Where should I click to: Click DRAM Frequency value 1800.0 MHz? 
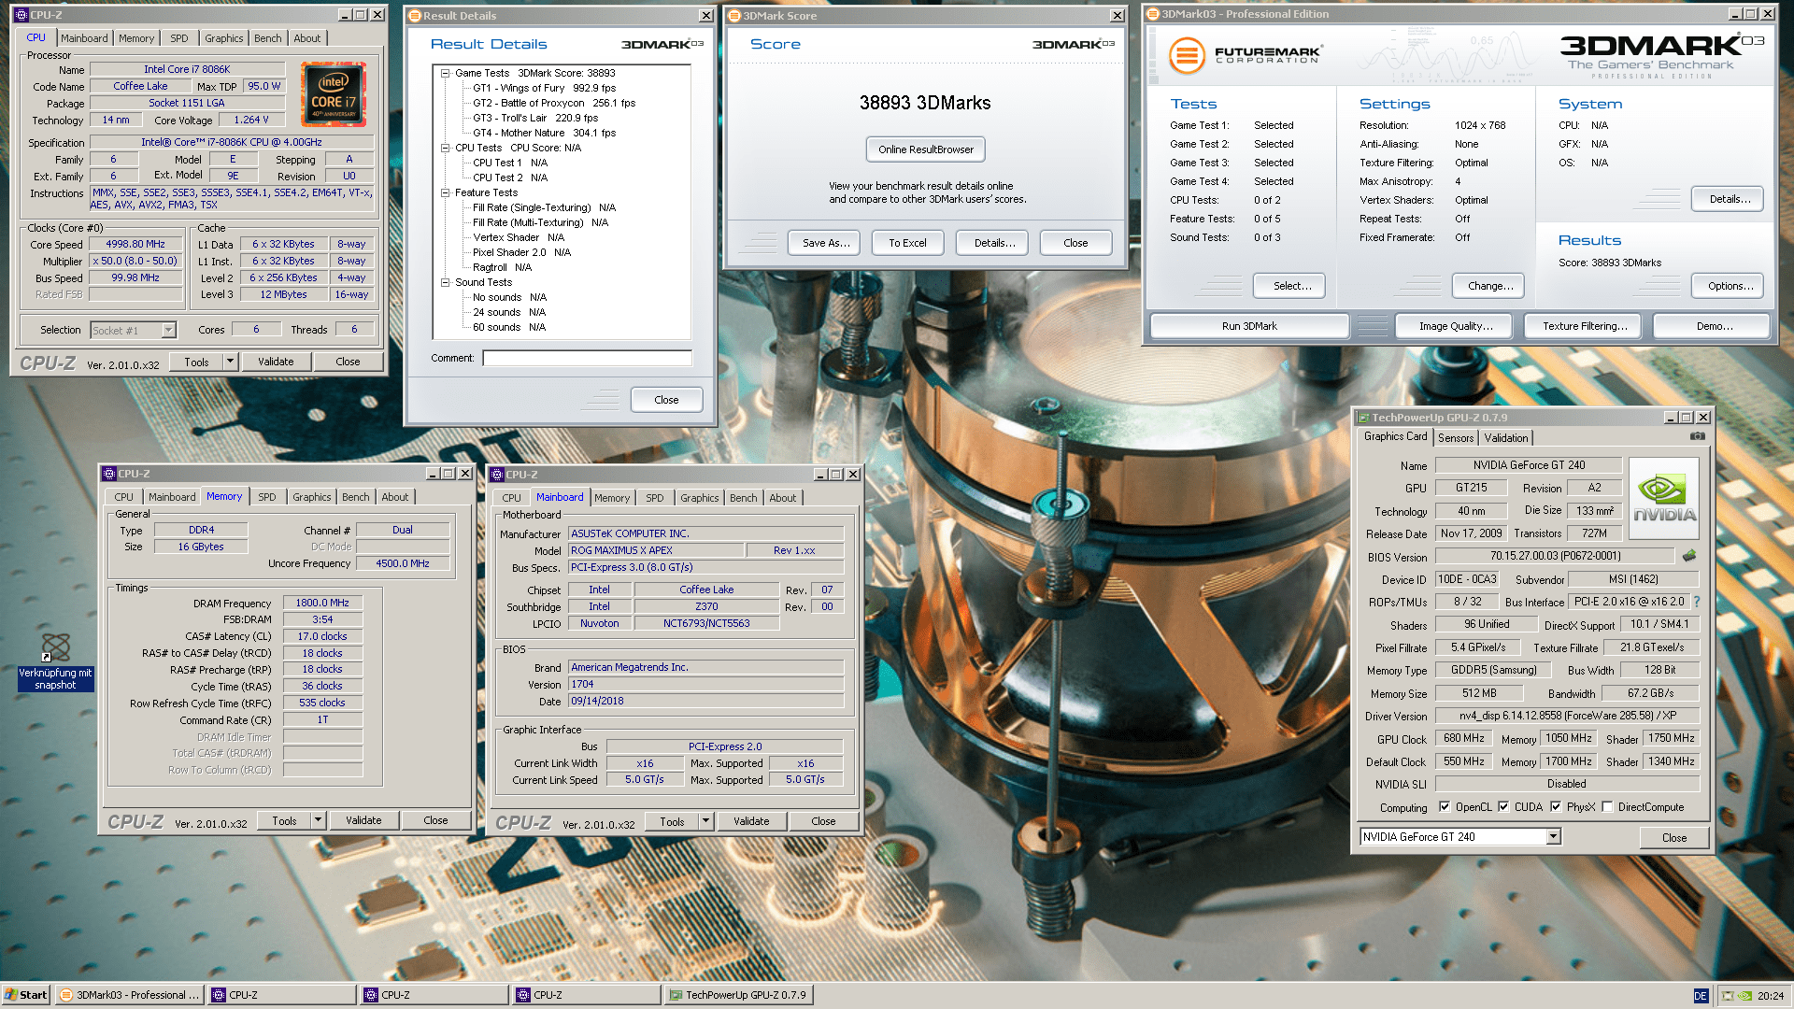[x=322, y=603]
